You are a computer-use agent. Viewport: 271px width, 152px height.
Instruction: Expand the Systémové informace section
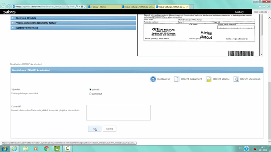pos(73,28)
